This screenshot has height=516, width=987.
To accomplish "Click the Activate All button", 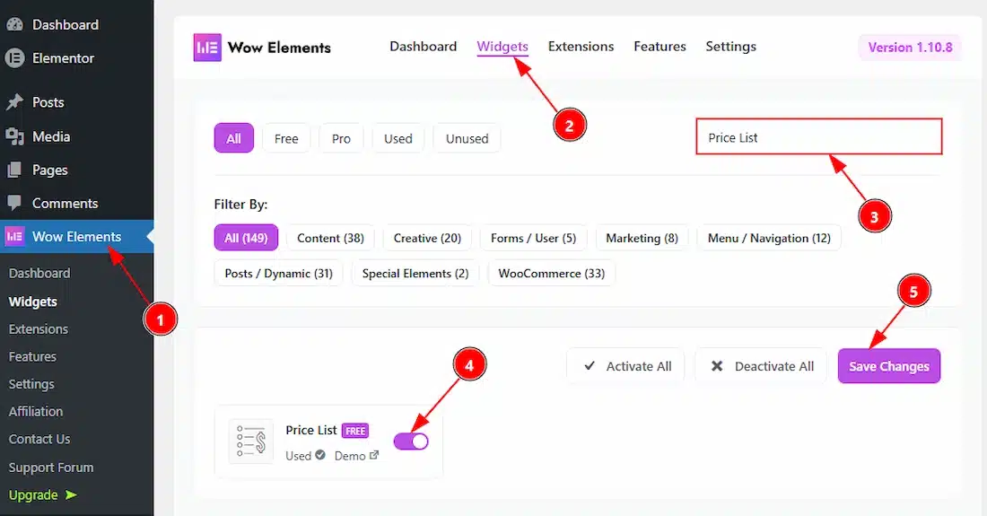I will click(626, 366).
